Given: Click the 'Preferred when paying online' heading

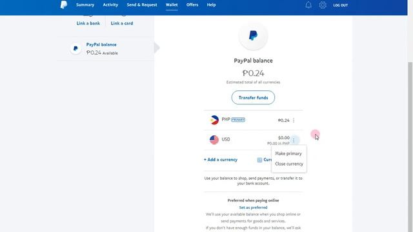Looking at the screenshot, I should tap(253, 200).
